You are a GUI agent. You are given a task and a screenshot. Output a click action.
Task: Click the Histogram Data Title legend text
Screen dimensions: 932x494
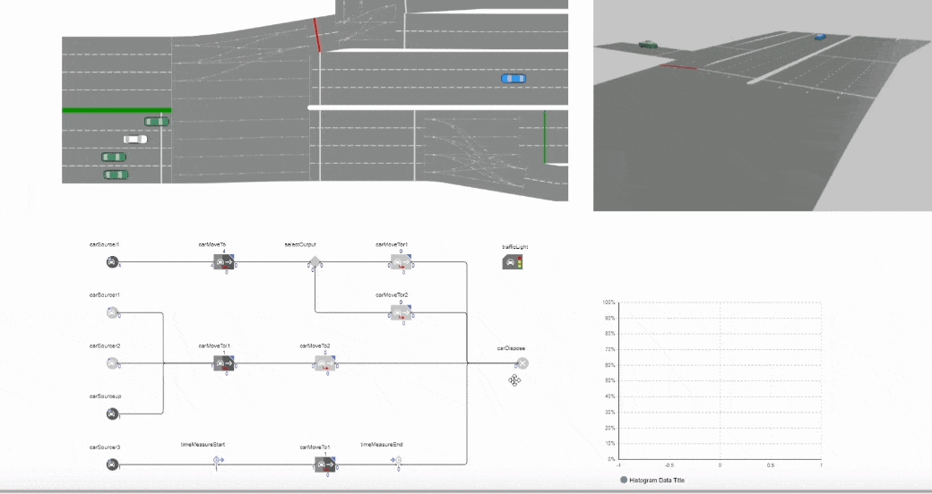(x=657, y=481)
